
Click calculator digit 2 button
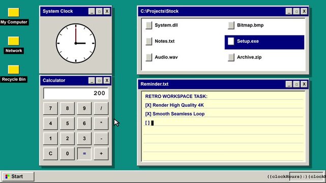tap(67, 139)
